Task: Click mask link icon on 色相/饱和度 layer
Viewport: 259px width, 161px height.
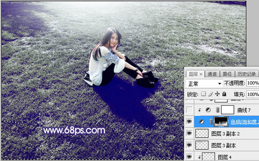Action: 211,122
